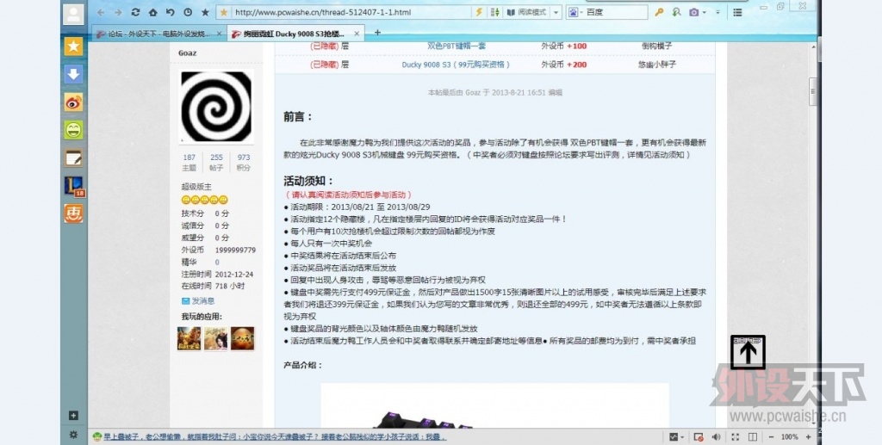Zoom out with the minus button
882x445 pixels.
tap(771, 436)
